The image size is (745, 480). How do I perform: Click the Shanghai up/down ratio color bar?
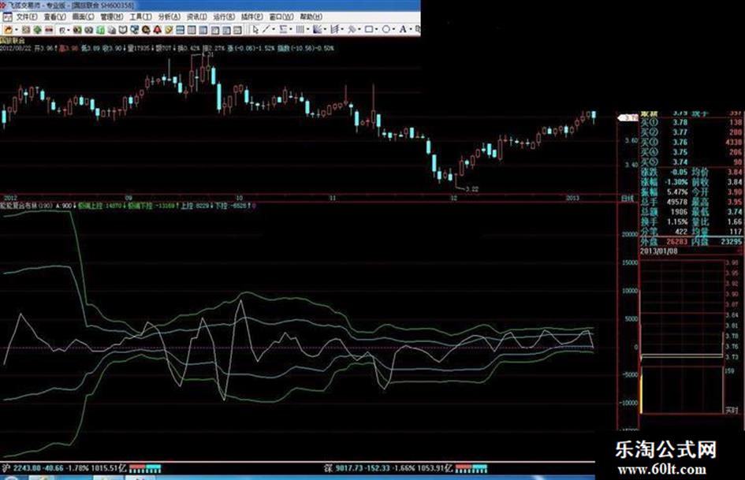[x=145, y=469]
